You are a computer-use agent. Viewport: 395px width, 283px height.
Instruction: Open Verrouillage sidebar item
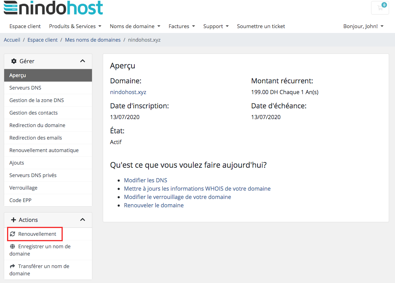tap(48, 188)
